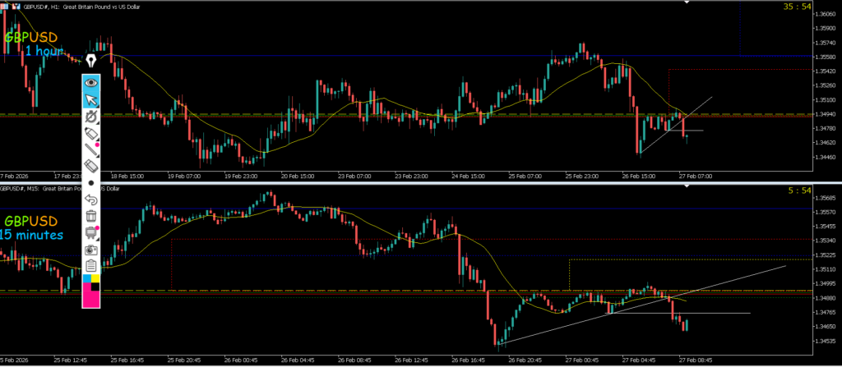The width and height of the screenshot is (842, 367).
Task: Click the one-click trading icon on H1 chart
Action: 18,7
